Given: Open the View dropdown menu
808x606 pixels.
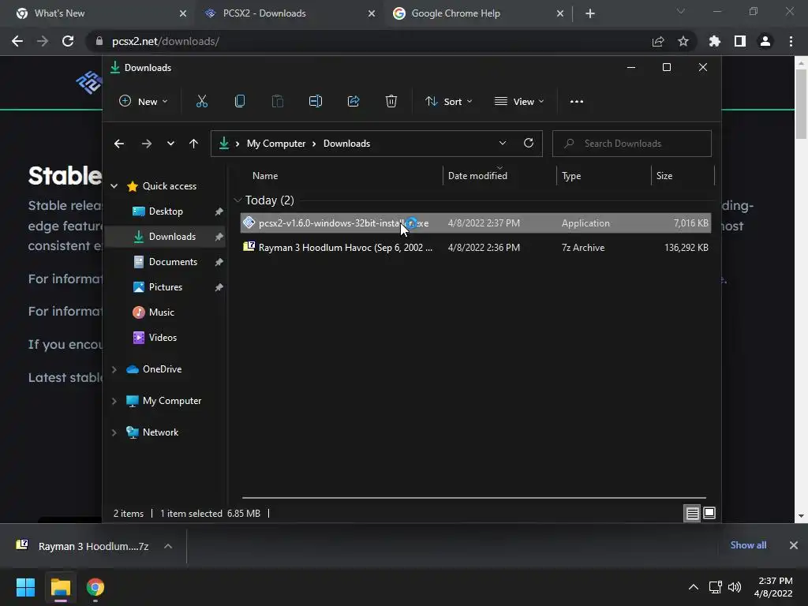Looking at the screenshot, I should tap(519, 102).
